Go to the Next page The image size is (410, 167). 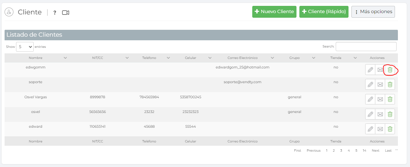tap(376, 151)
